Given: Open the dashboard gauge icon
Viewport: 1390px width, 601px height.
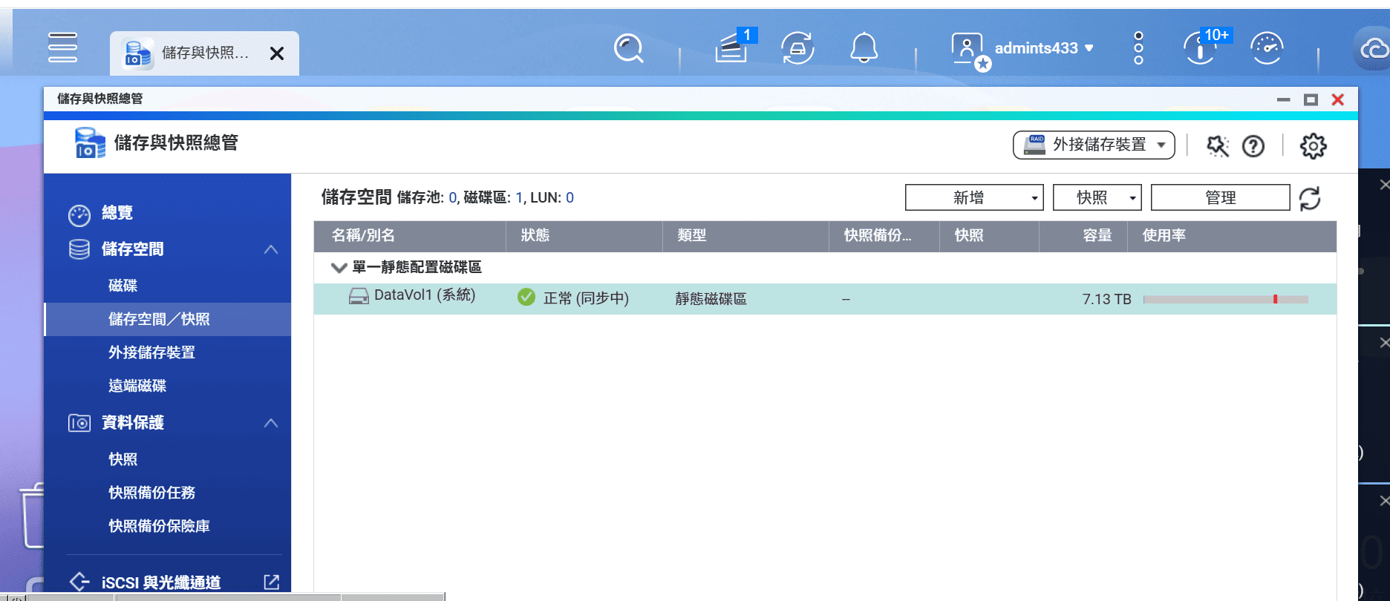Looking at the screenshot, I should pyautogui.click(x=1267, y=48).
